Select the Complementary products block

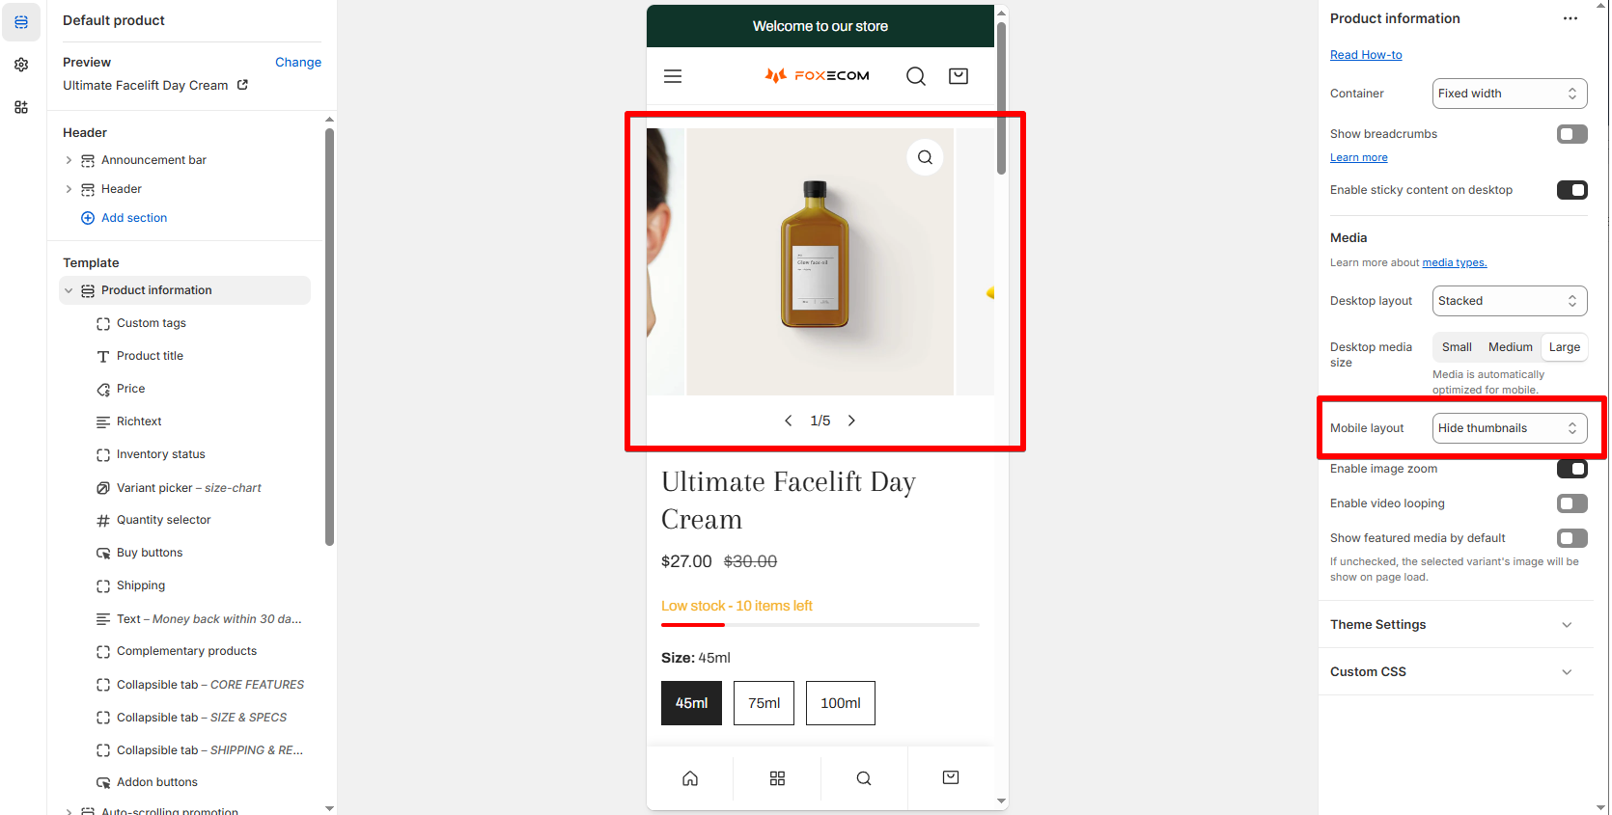184,651
